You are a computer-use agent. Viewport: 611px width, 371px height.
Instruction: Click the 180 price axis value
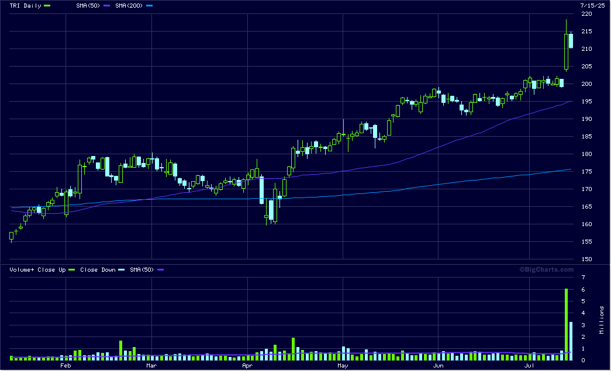point(586,154)
